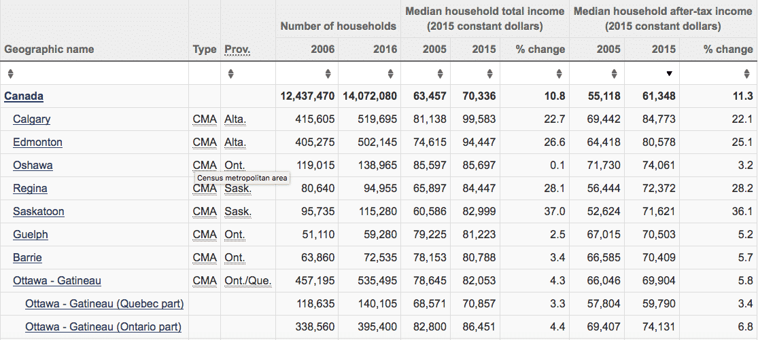The image size is (758, 340).
Task: Click the Prov. header abbreviation
Action: 237,49
